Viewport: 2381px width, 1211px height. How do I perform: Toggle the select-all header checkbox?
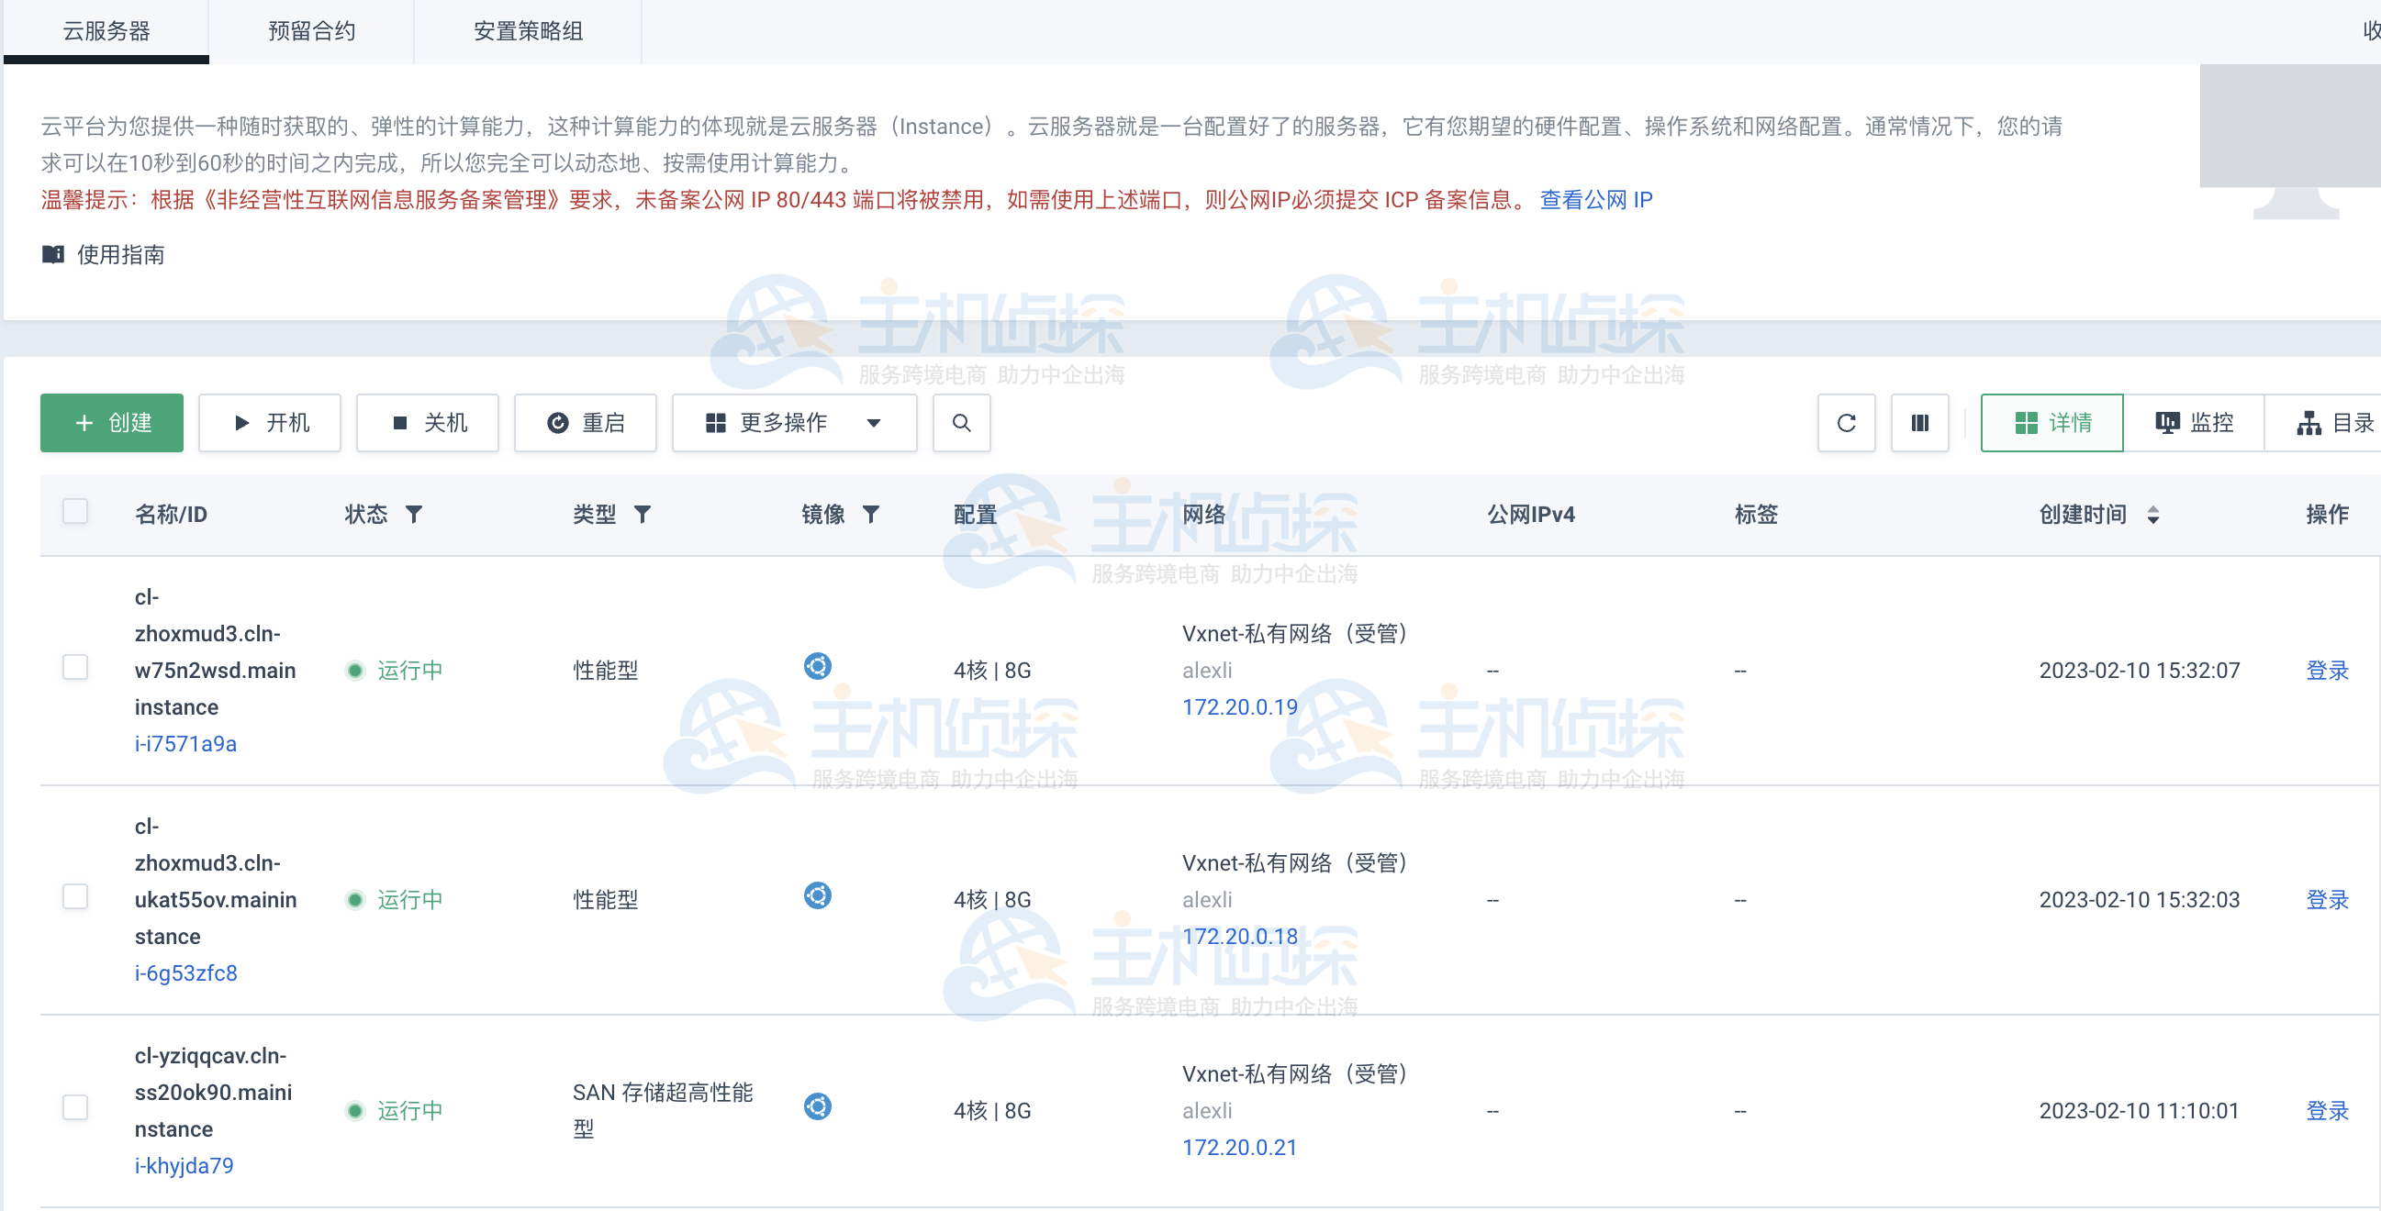[75, 512]
